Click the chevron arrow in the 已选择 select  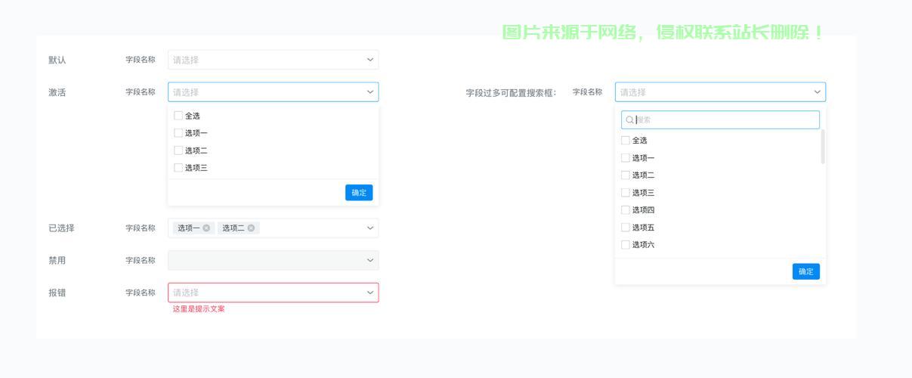370,228
